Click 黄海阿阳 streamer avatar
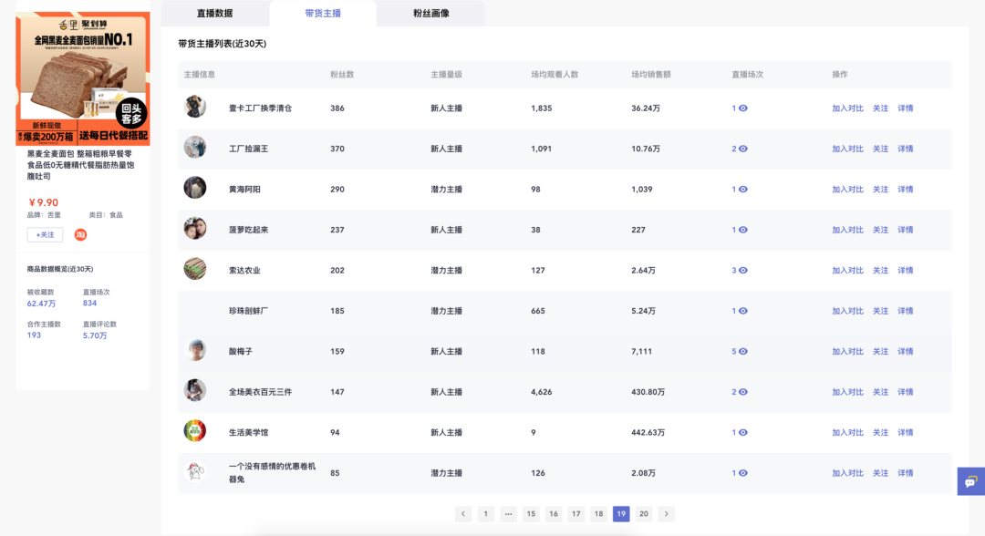985x536 pixels. 195,188
